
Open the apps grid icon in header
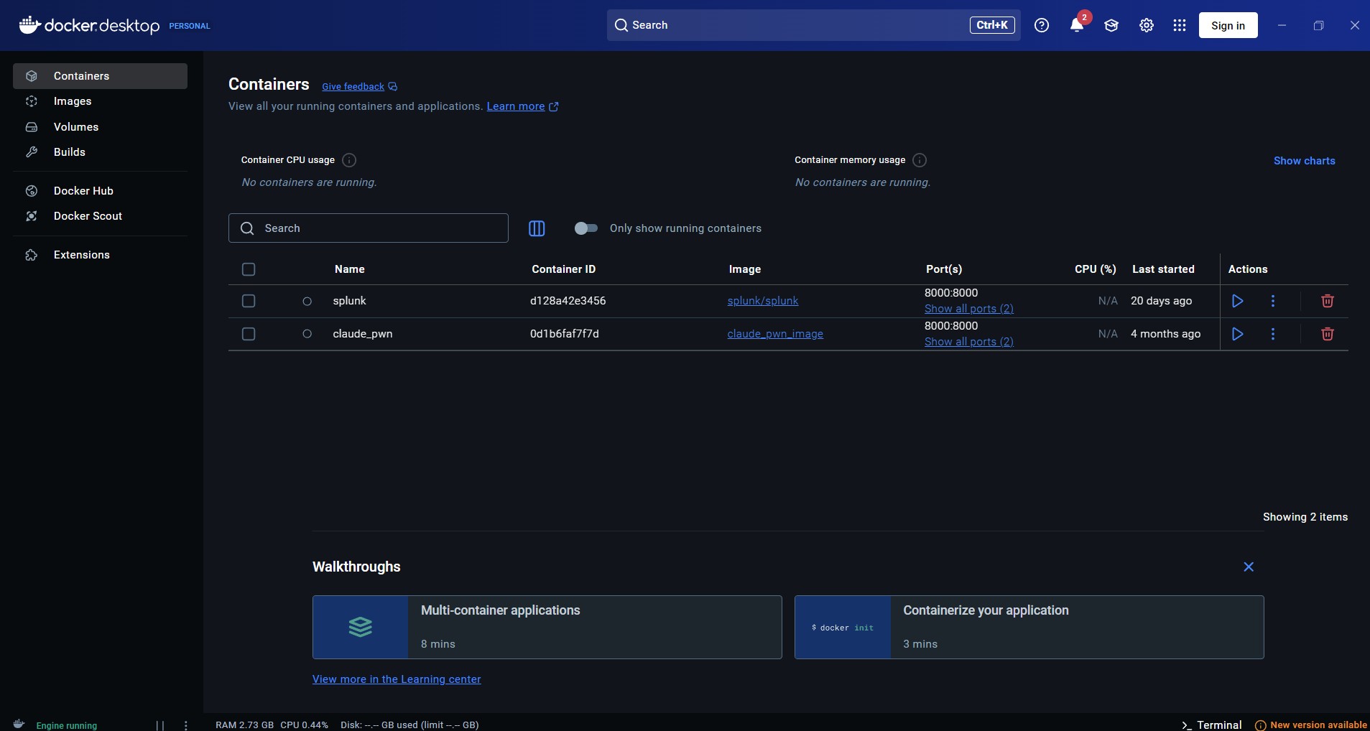pos(1179,25)
